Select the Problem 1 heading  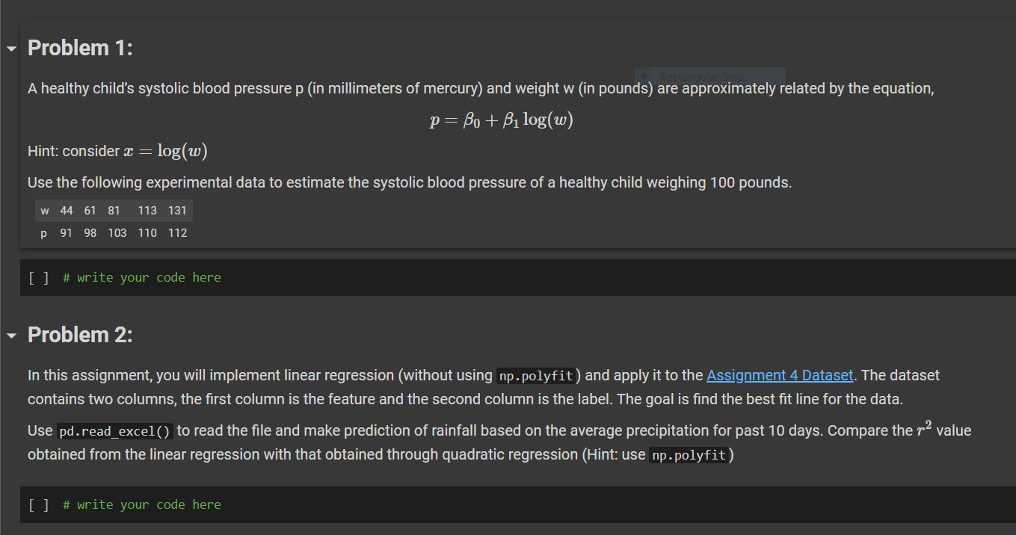[x=80, y=48]
